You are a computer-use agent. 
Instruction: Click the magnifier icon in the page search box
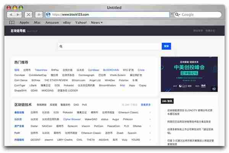(x=61, y=46)
